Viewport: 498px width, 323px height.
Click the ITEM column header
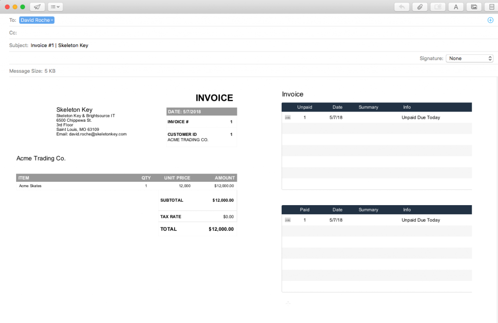23,178
